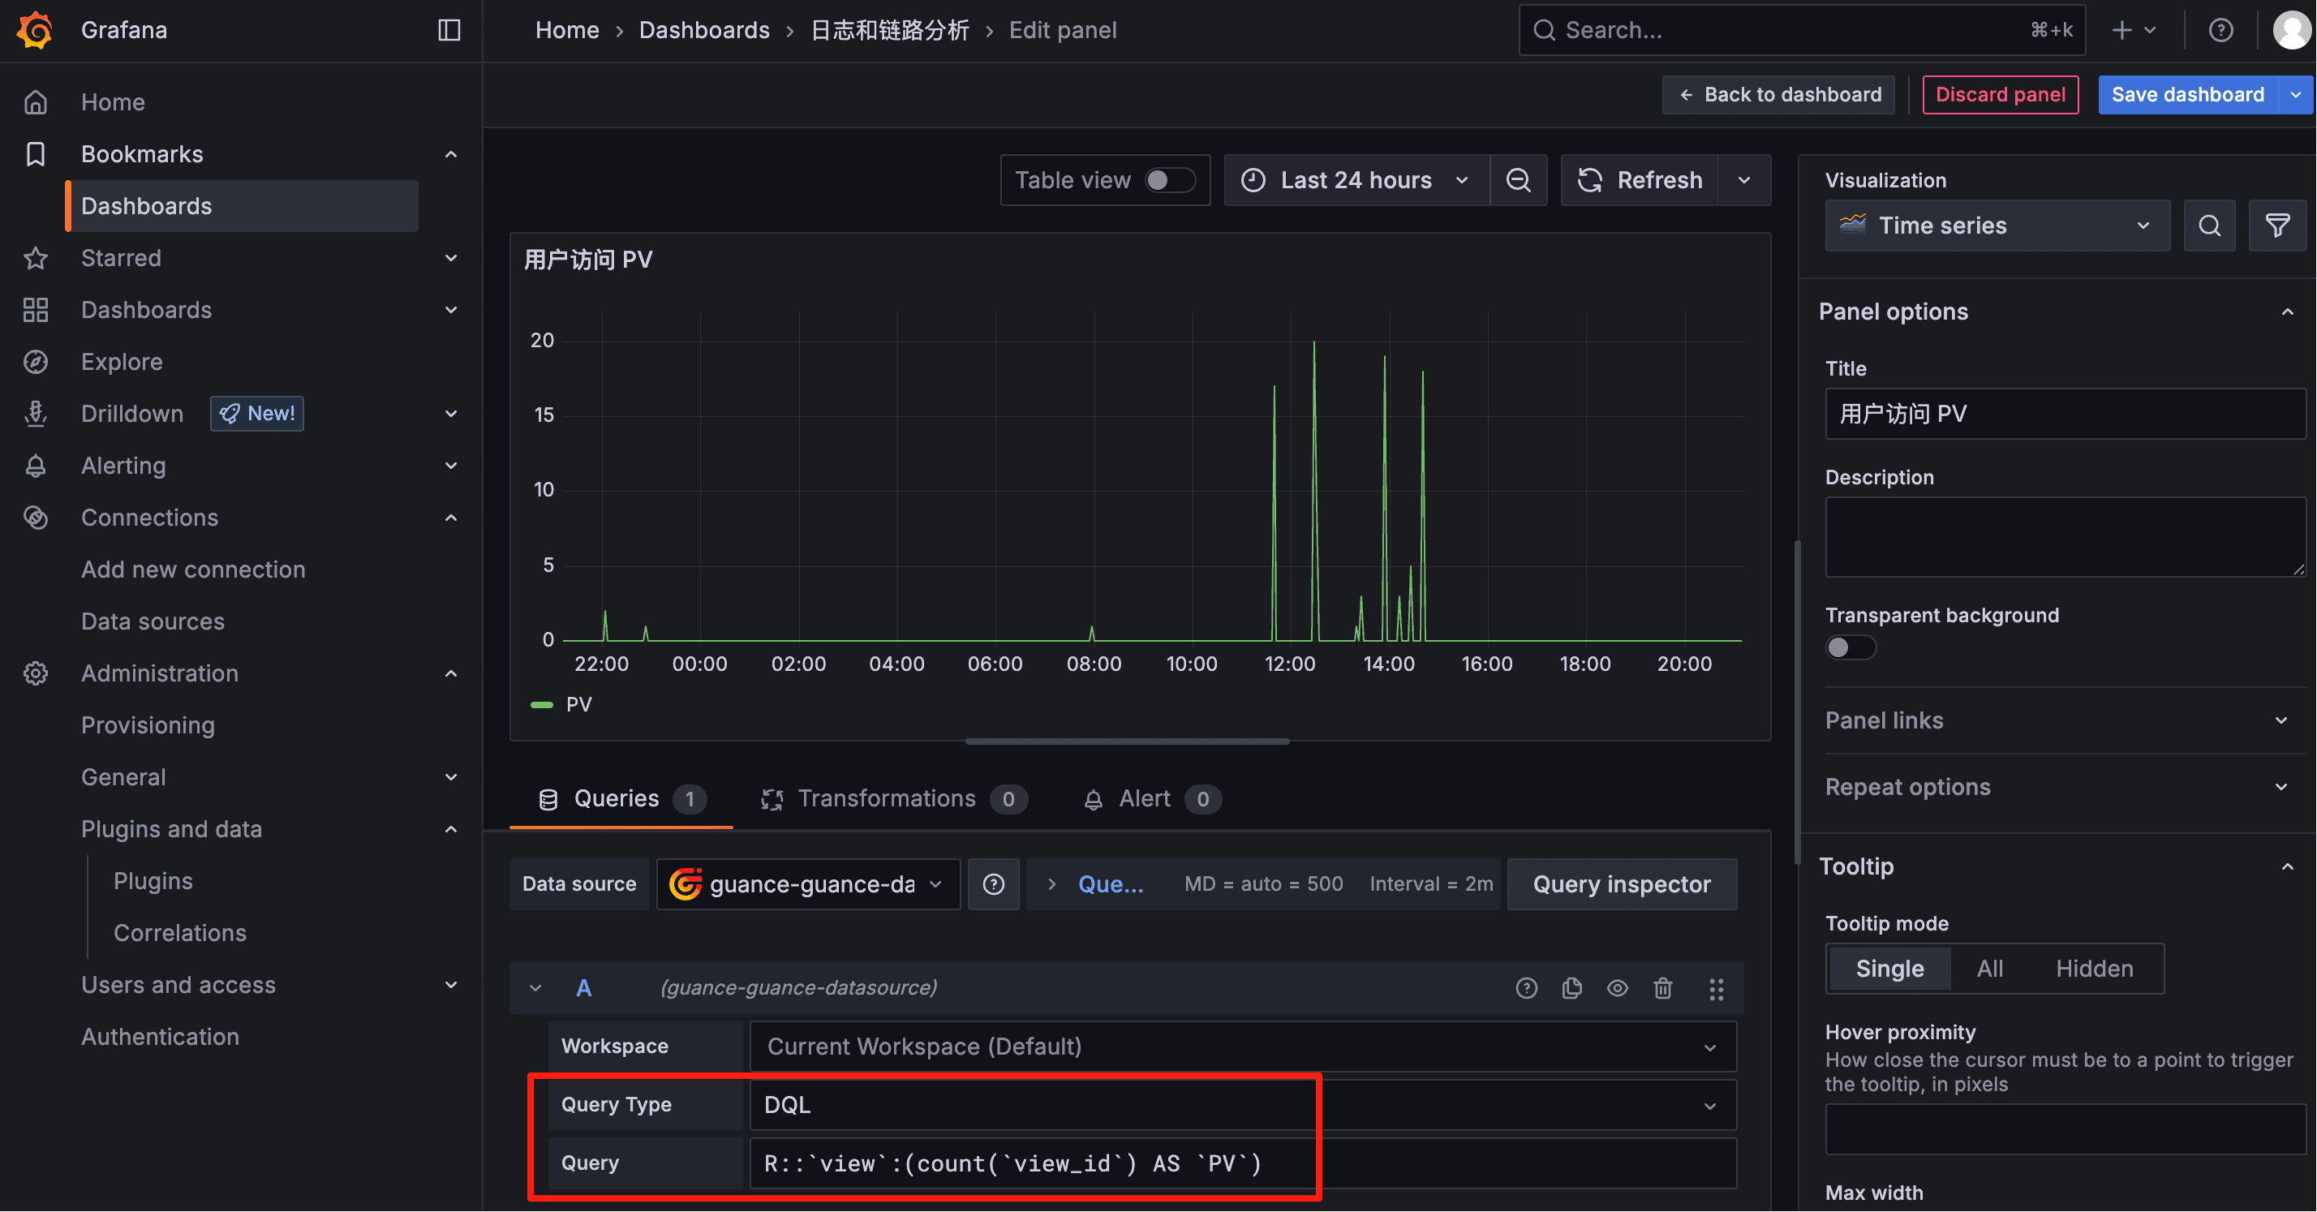Click the Query inspector button
This screenshot has height=1212, width=2317.
1621,883
